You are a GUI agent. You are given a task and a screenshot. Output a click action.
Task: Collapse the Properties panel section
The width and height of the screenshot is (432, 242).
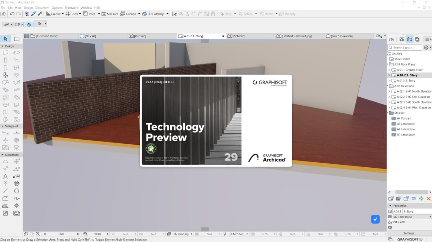click(390, 206)
